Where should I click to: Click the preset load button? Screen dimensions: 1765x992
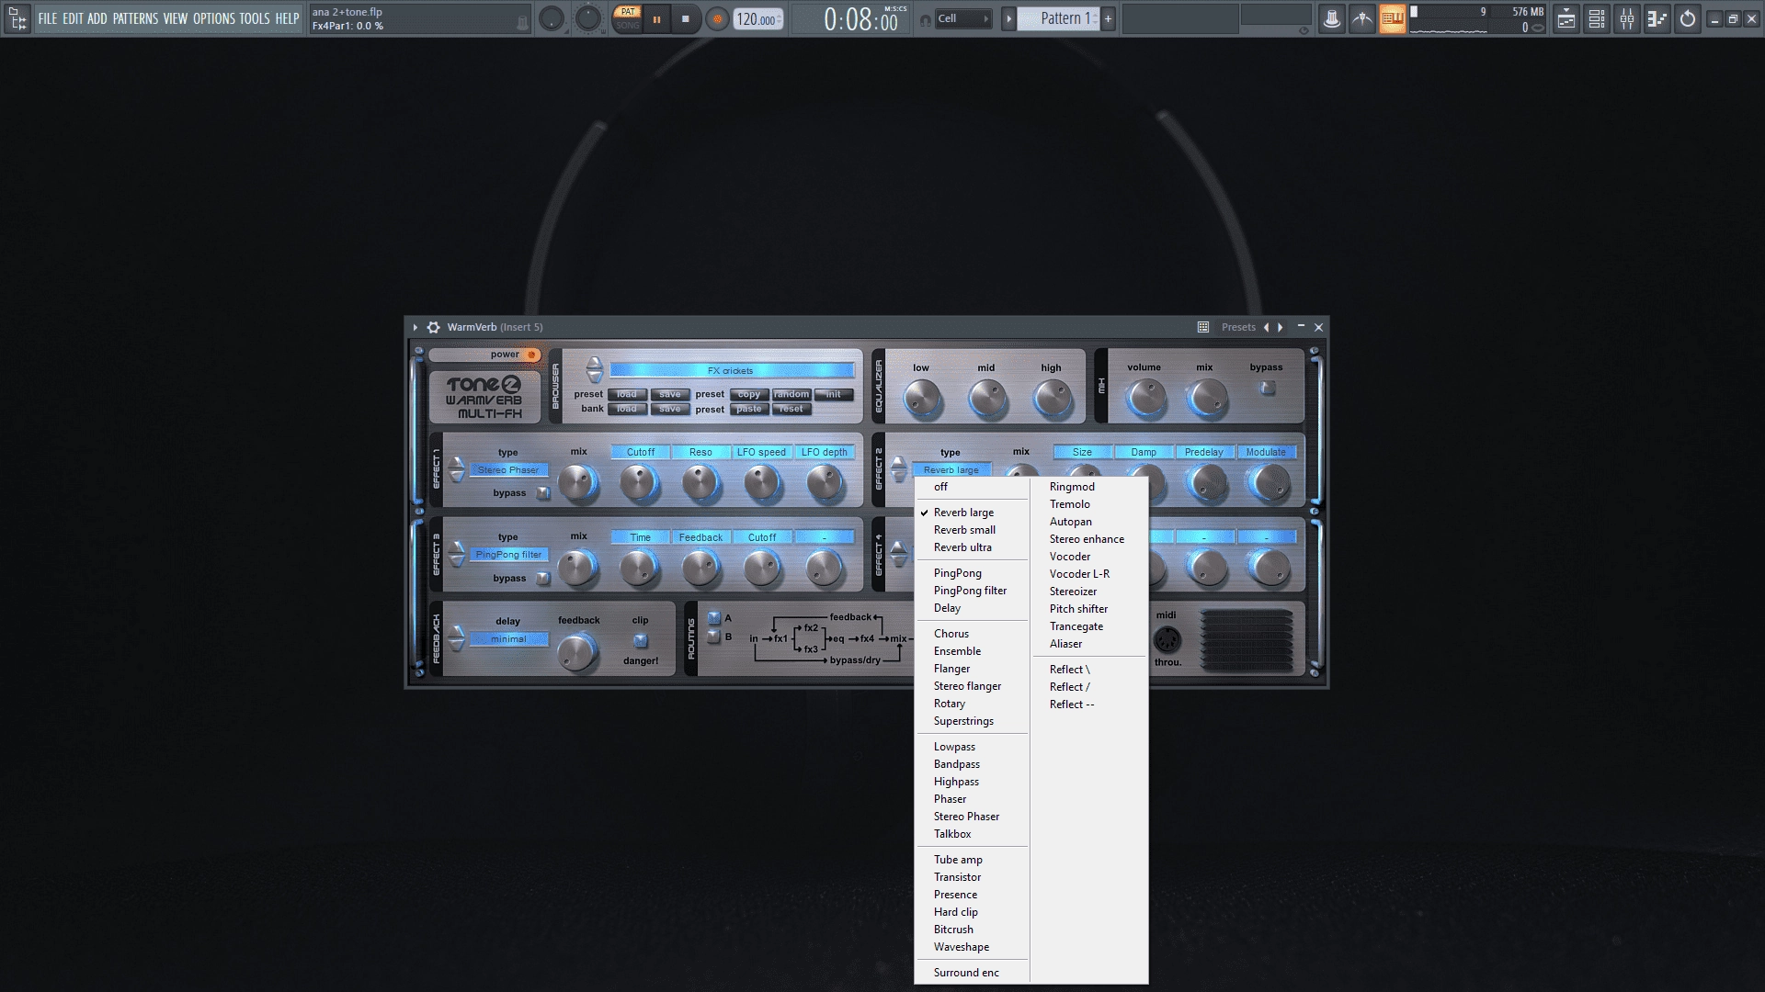click(627, 394)
